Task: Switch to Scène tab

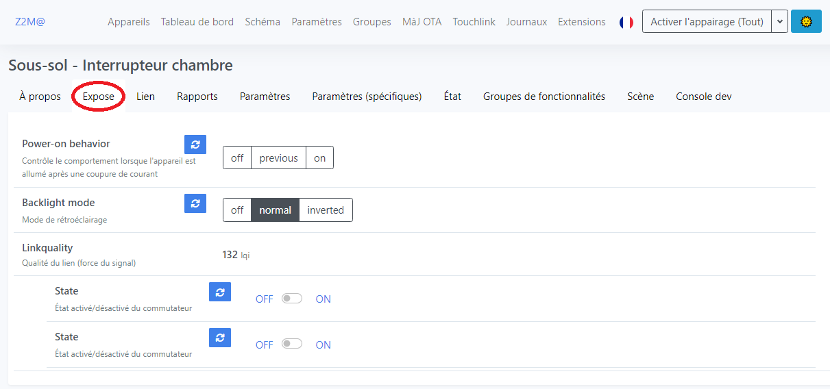Action: 641,97
